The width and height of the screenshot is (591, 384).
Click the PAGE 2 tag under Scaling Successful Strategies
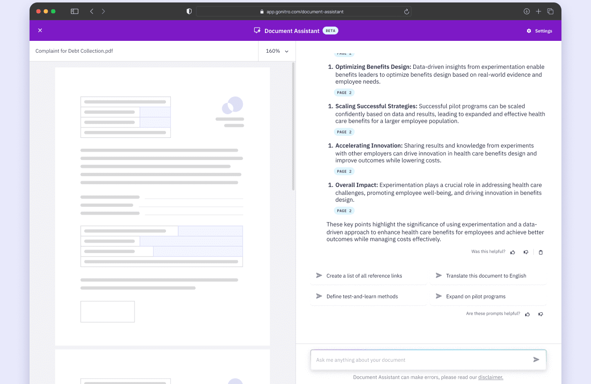click(x=345, y=132)
